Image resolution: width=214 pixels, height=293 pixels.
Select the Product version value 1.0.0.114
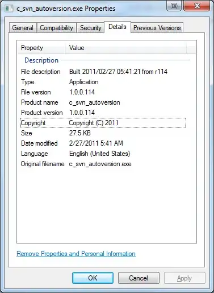tap(82, 113)
